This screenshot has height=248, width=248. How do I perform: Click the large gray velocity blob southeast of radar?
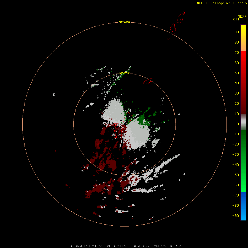137,134
